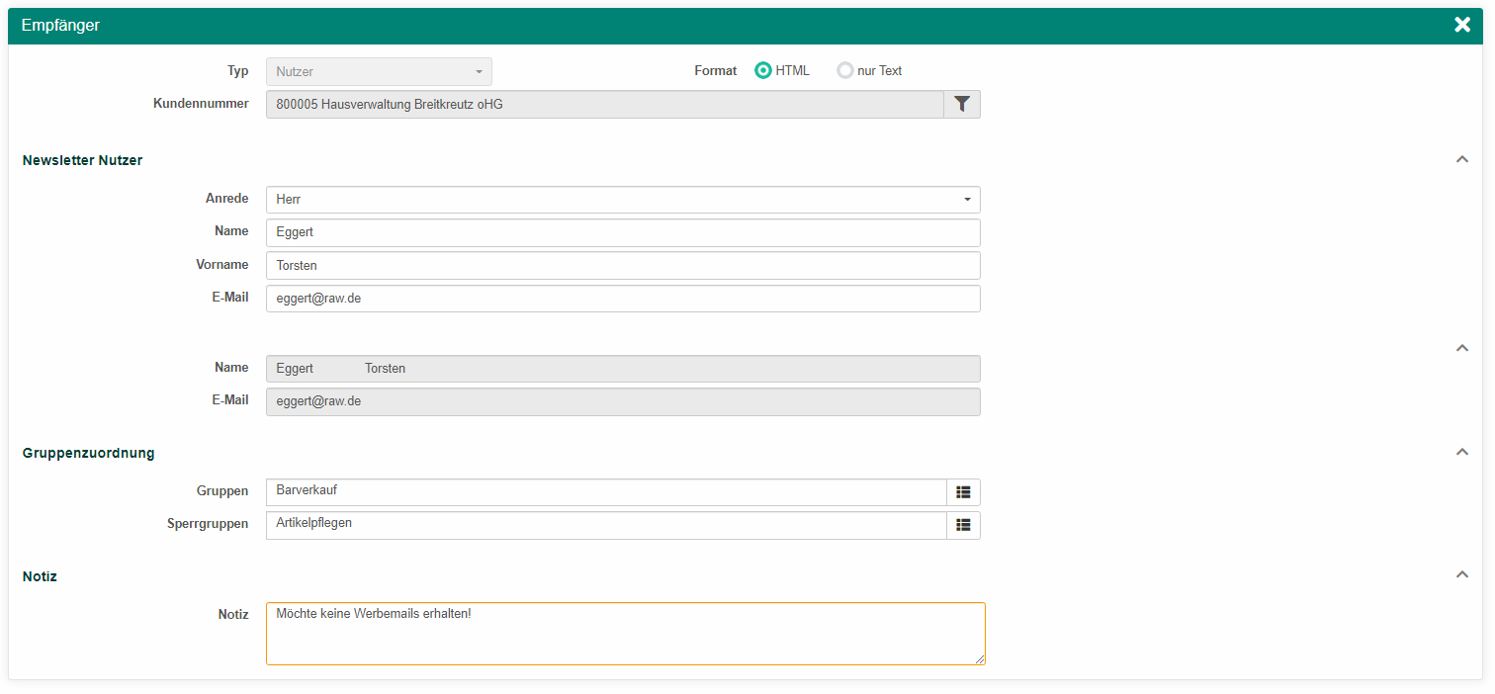Viewport: 1495px width, 694px height.
Task: Open the Typ dropdown showing Nutzer
Action: (379, 72)
